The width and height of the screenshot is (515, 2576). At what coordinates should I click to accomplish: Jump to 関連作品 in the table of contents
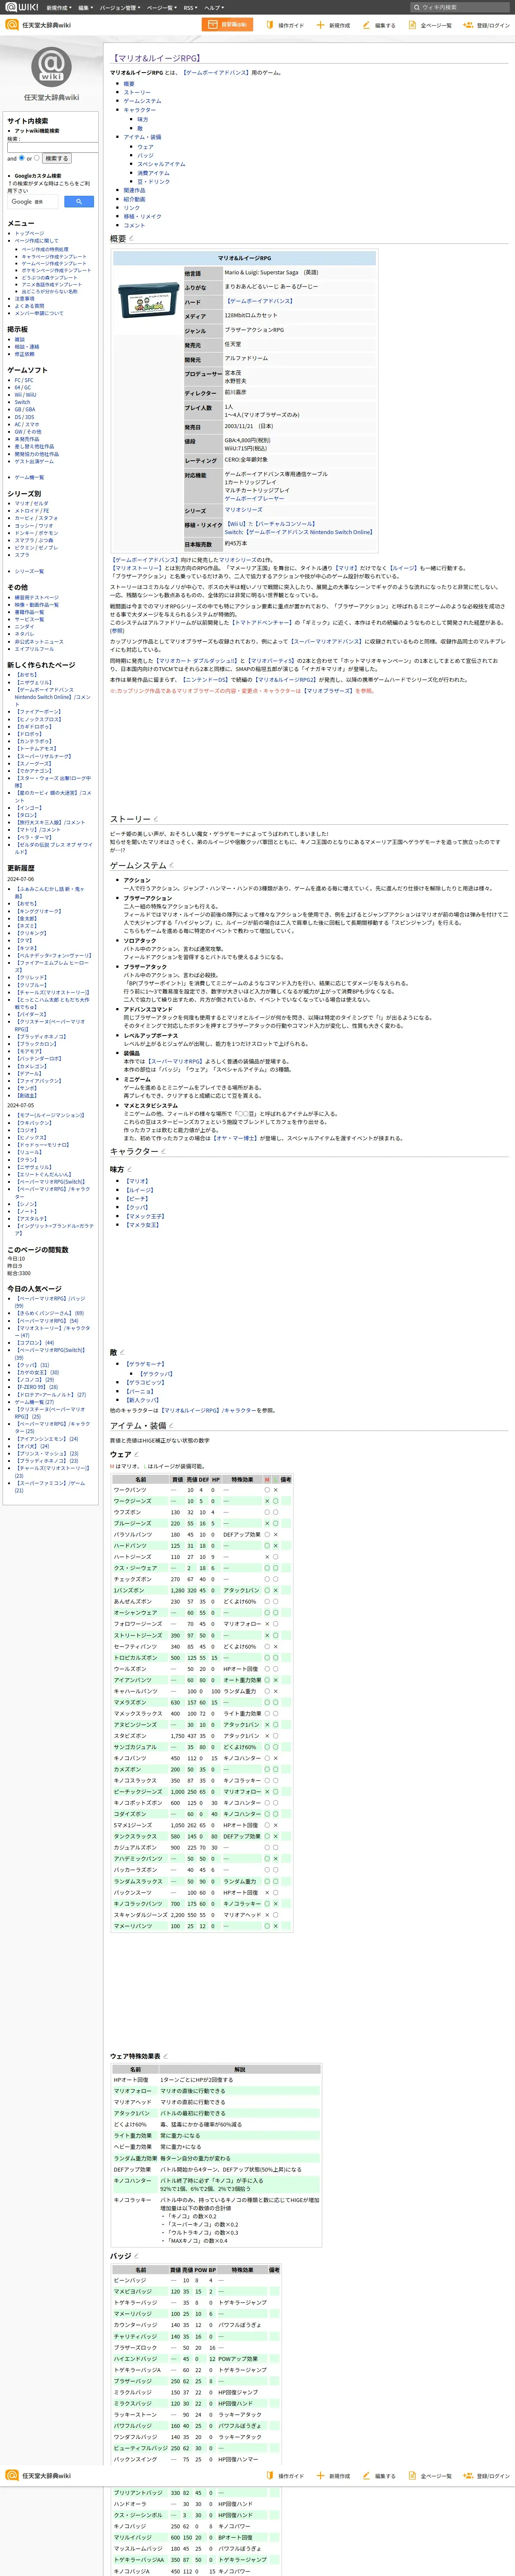pos(134,190)
